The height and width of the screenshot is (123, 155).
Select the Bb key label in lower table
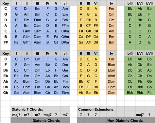(x=6, y=70)
